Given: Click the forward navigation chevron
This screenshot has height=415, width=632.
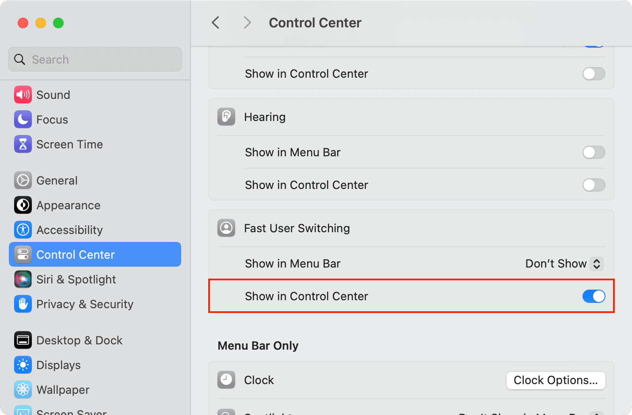Looking at the screenshot, I should [247, 23].
